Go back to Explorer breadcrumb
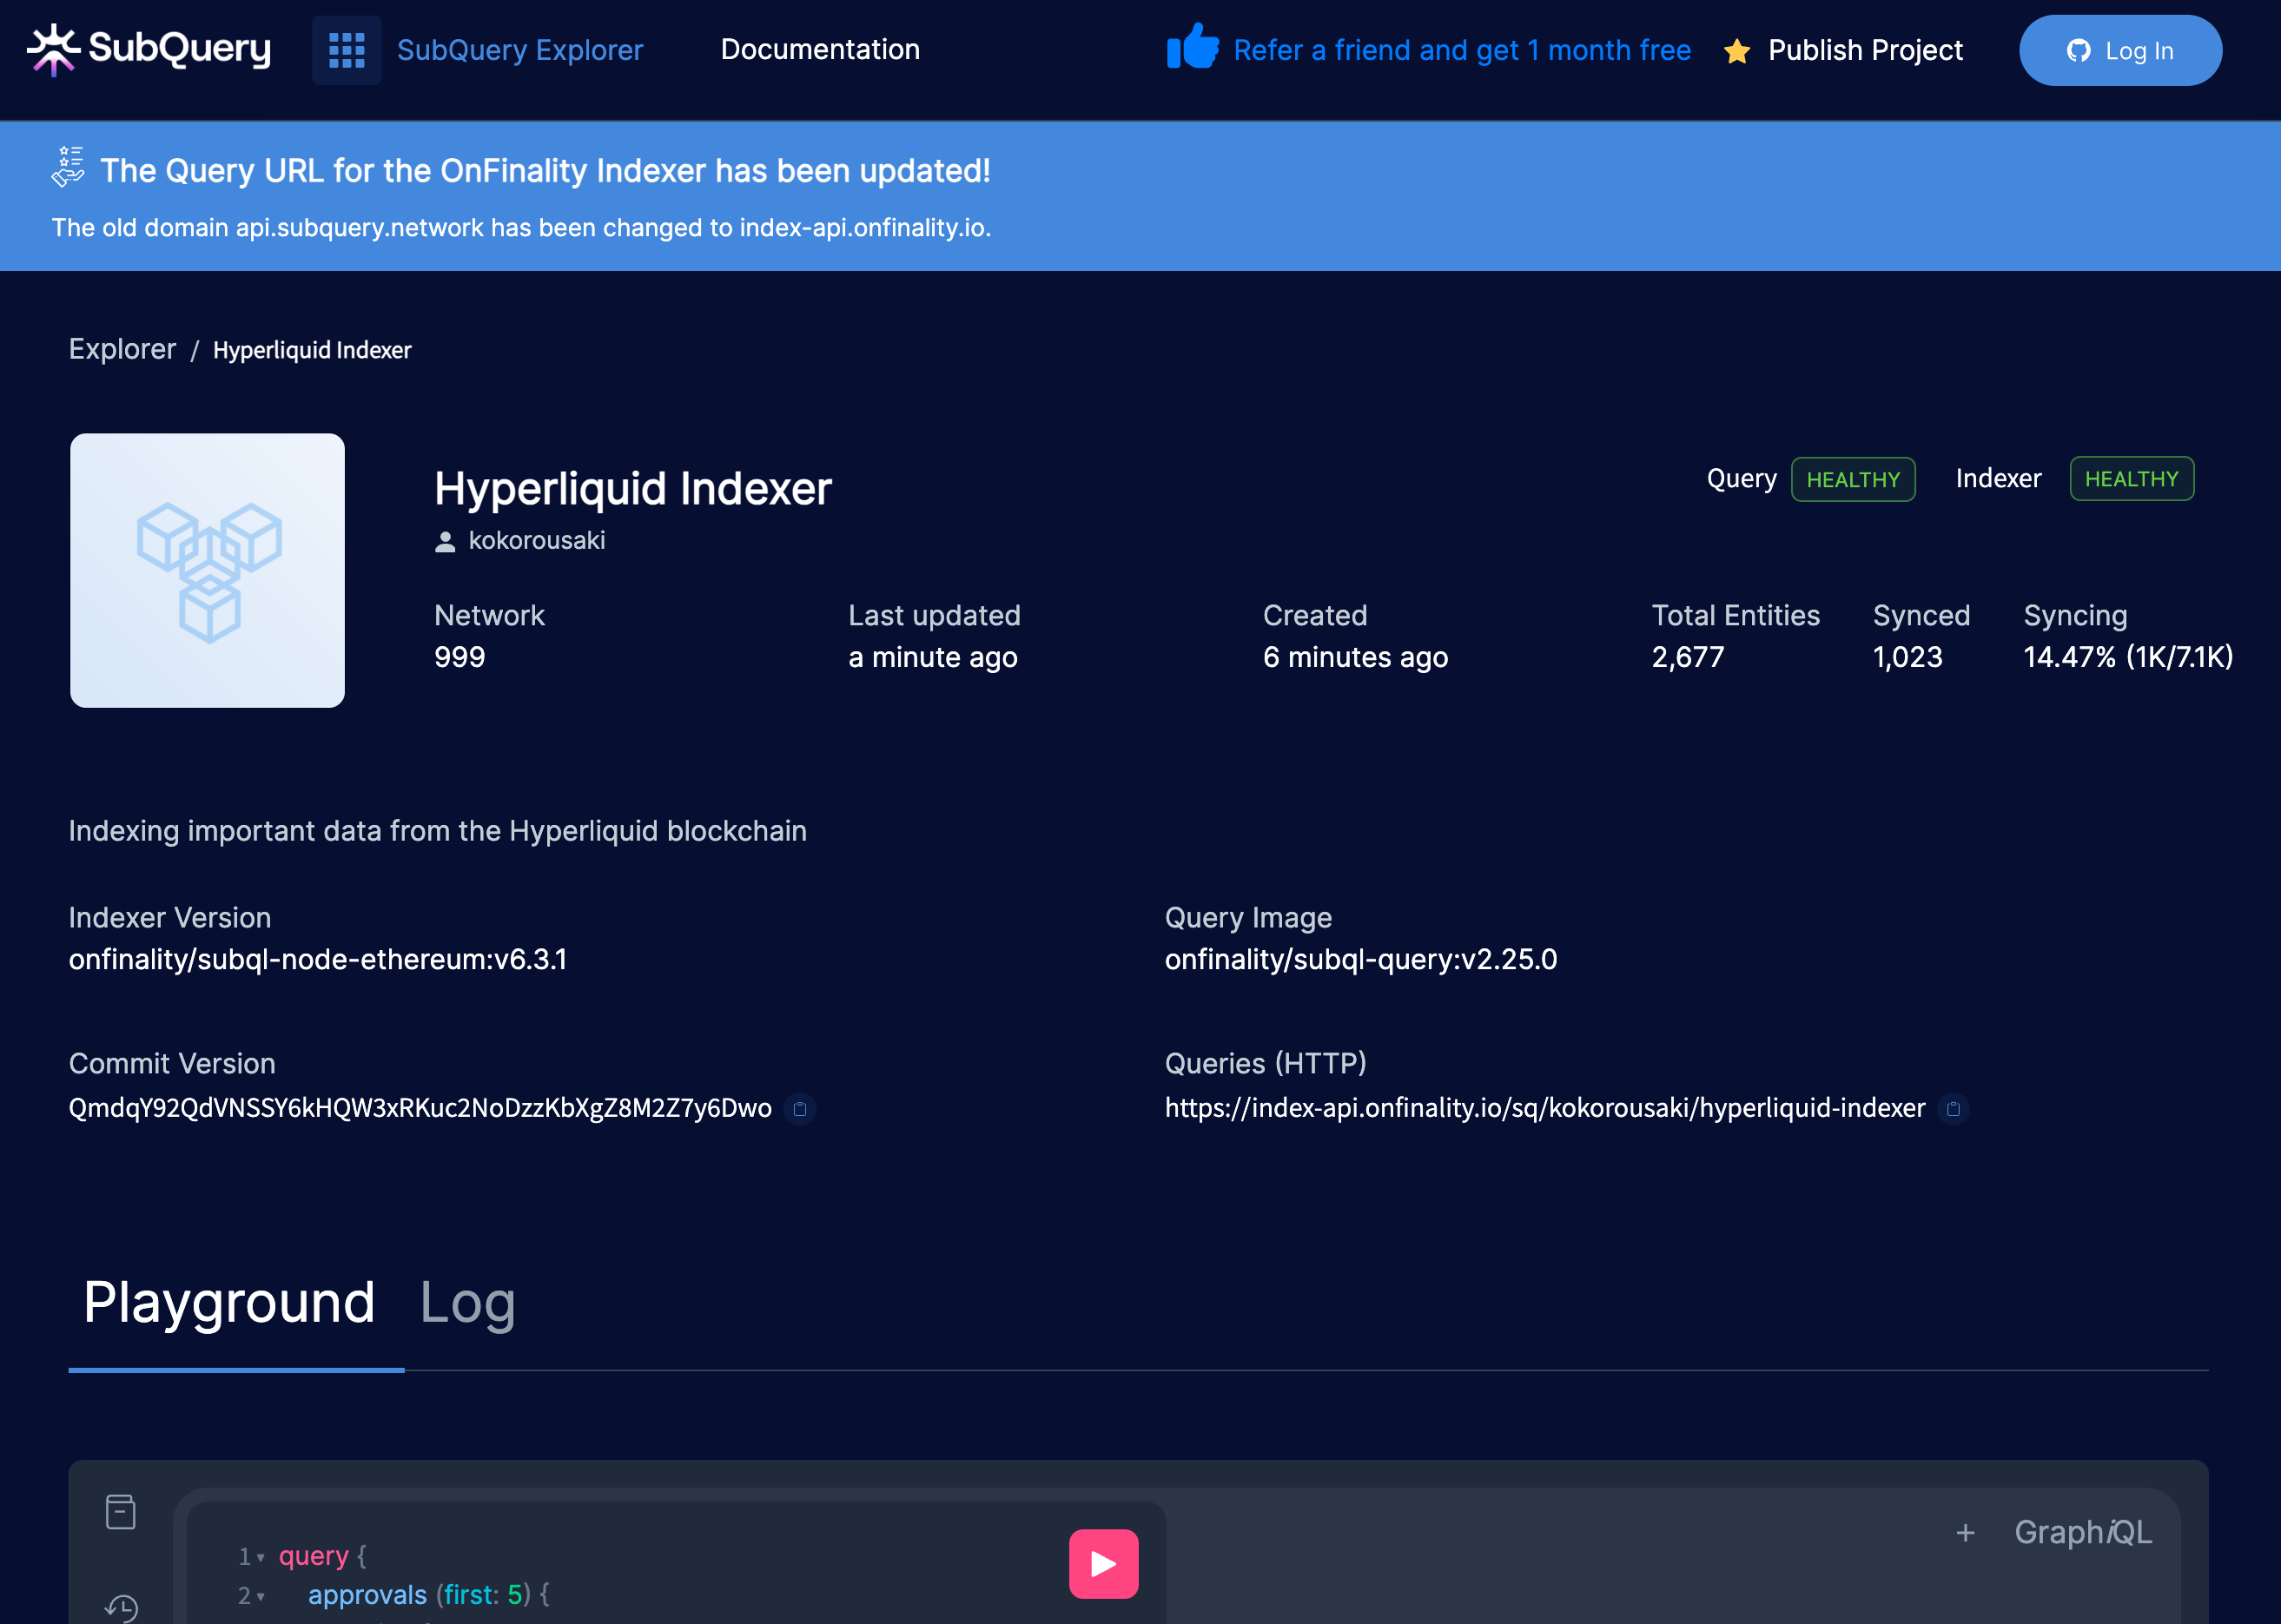This screenshot has width=2281, height=1624. pyautogui.click(x=122, y=349)
